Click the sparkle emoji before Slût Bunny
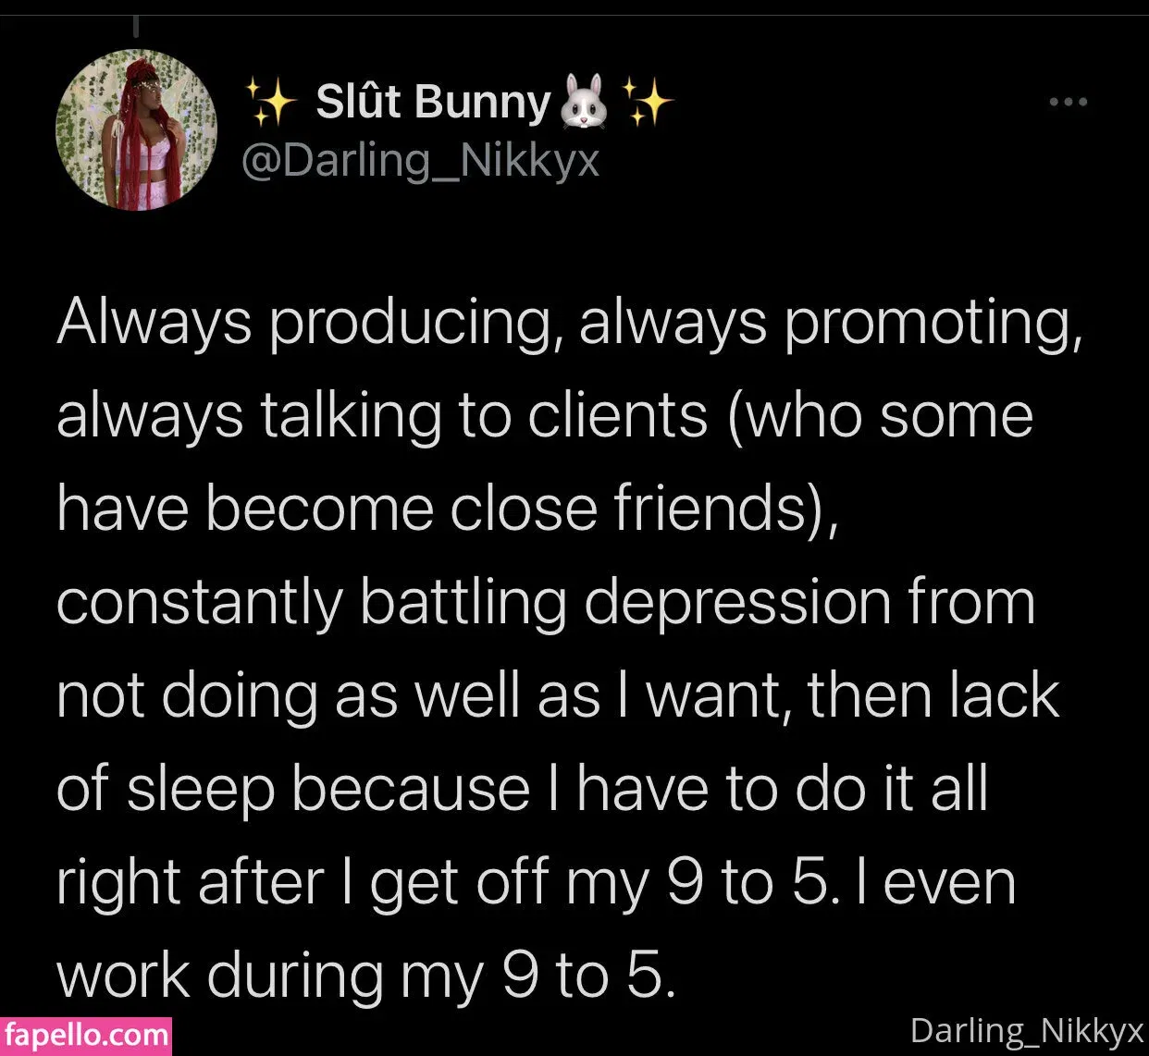Image resolution: width=1149 pixels, height=1056 pixels. coord(271,102)
